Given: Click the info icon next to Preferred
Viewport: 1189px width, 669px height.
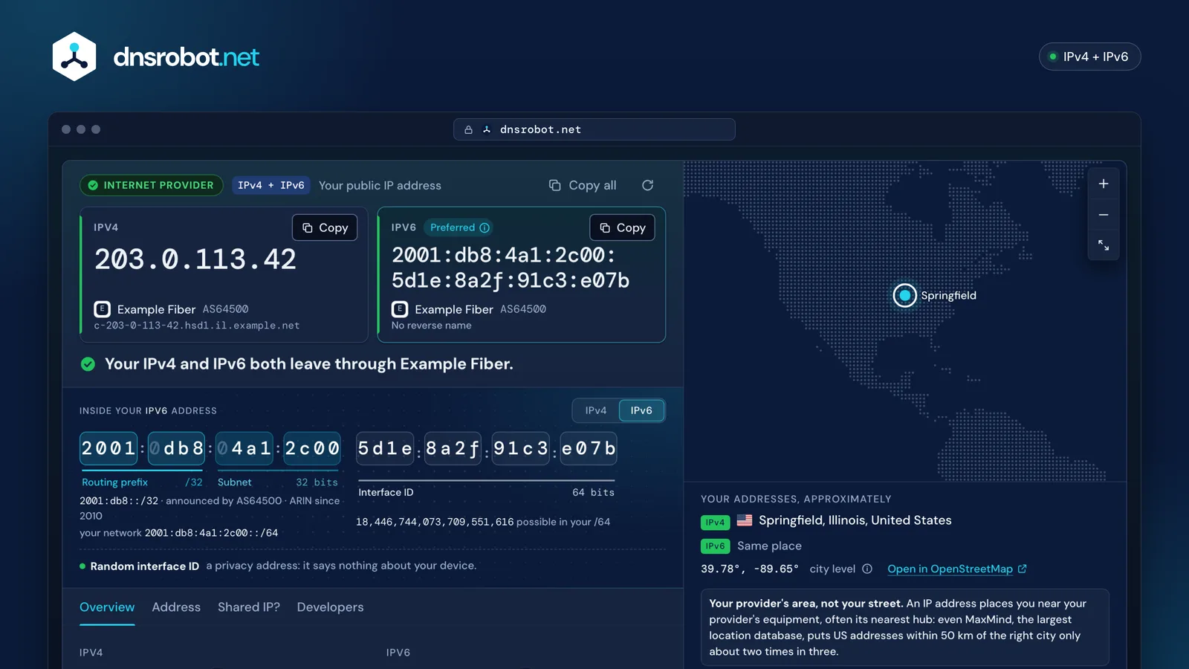Looking at the screenshot, I should 485,227.
